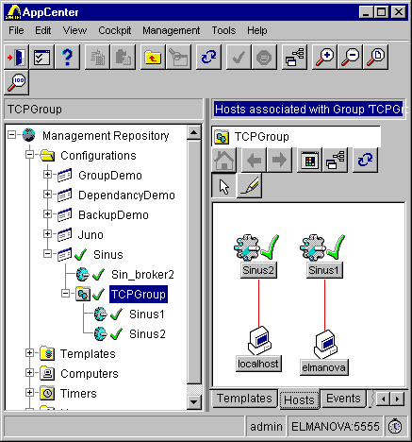Click the localhost label button
The width and height of the screenshot is (412, 442).
pyautogui.click(x=258, y=364)
